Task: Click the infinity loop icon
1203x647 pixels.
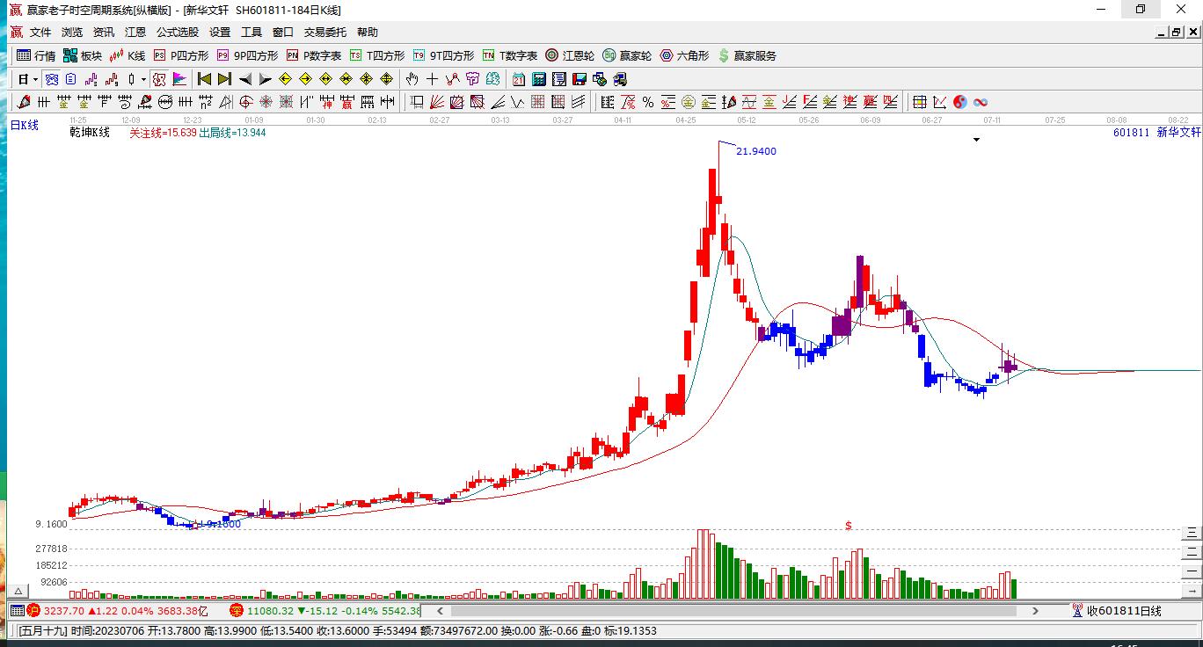Action: point(980,102)
